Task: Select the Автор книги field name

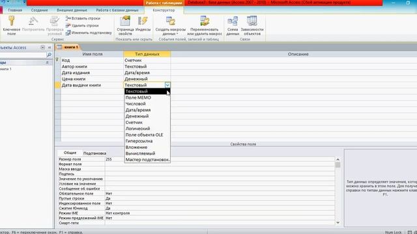Action: pos(92,66)
